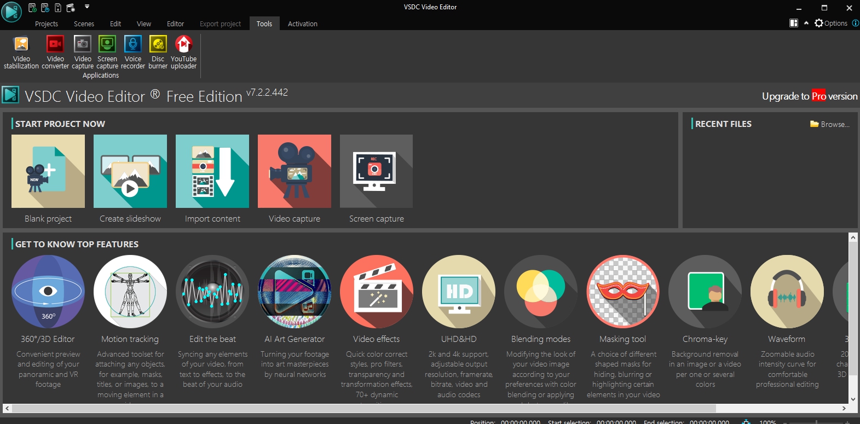
Task: Click the horizontal scrollbar left arrow
Action: [7, 409]
